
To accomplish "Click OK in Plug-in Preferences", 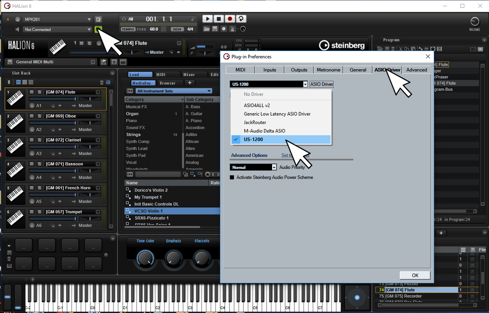I will click(x=415, y=275).
